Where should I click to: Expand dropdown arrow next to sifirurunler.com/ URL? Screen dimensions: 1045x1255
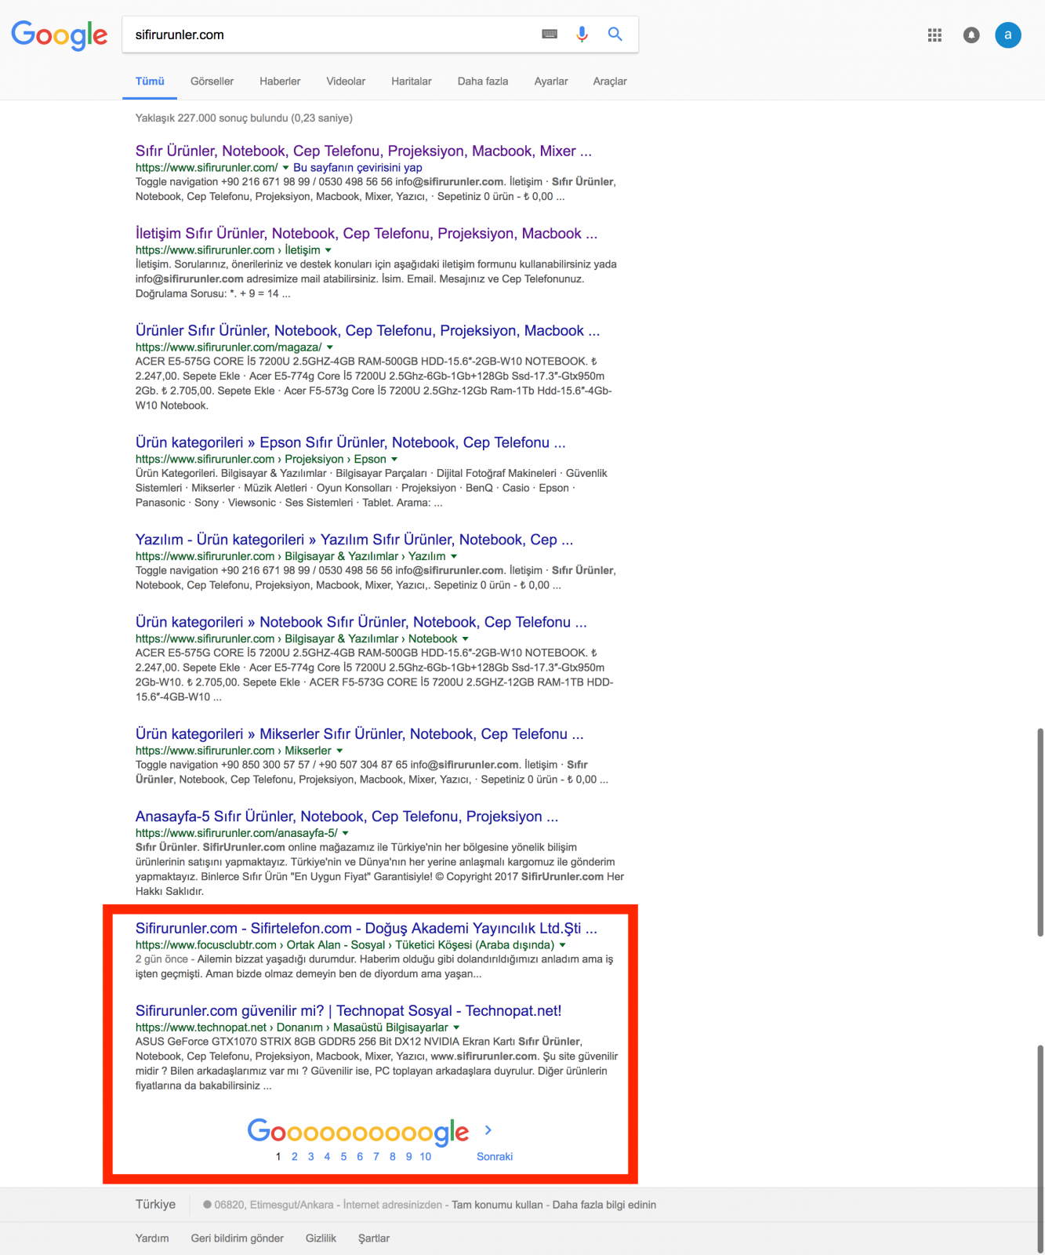[x=285, y=168]
